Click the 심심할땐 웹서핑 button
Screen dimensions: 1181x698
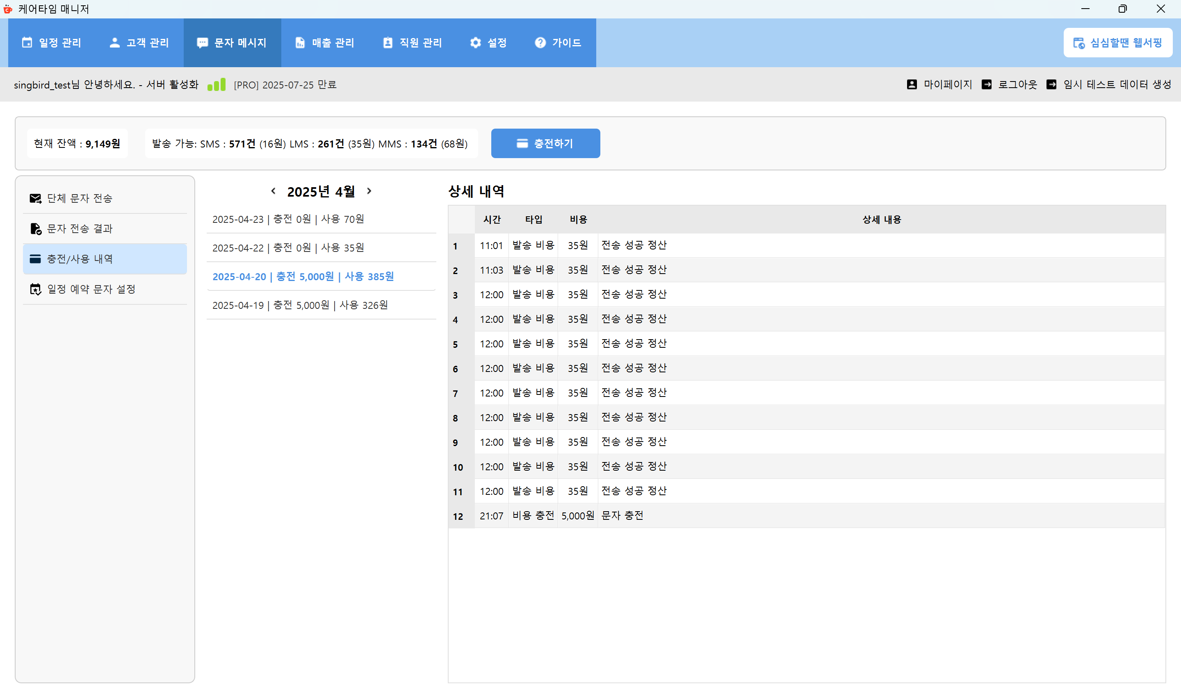point(1118,42)
